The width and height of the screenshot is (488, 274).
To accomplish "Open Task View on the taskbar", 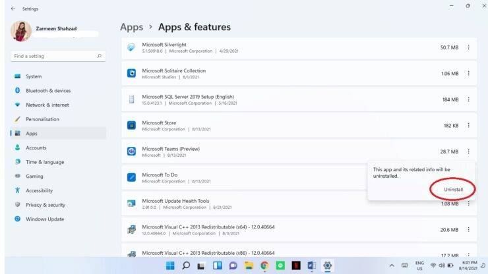I will (x=201, y=265).
